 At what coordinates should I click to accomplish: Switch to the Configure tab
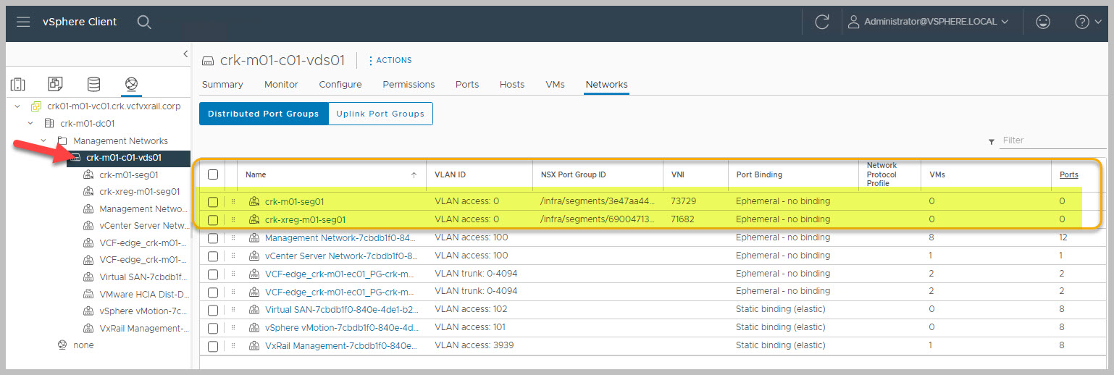click(340, 85)
